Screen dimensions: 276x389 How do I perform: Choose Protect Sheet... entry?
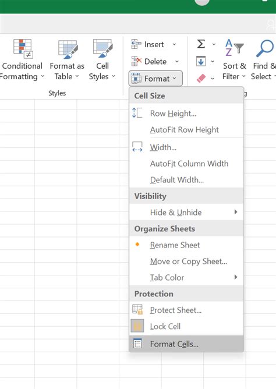(x=186, y=310)
